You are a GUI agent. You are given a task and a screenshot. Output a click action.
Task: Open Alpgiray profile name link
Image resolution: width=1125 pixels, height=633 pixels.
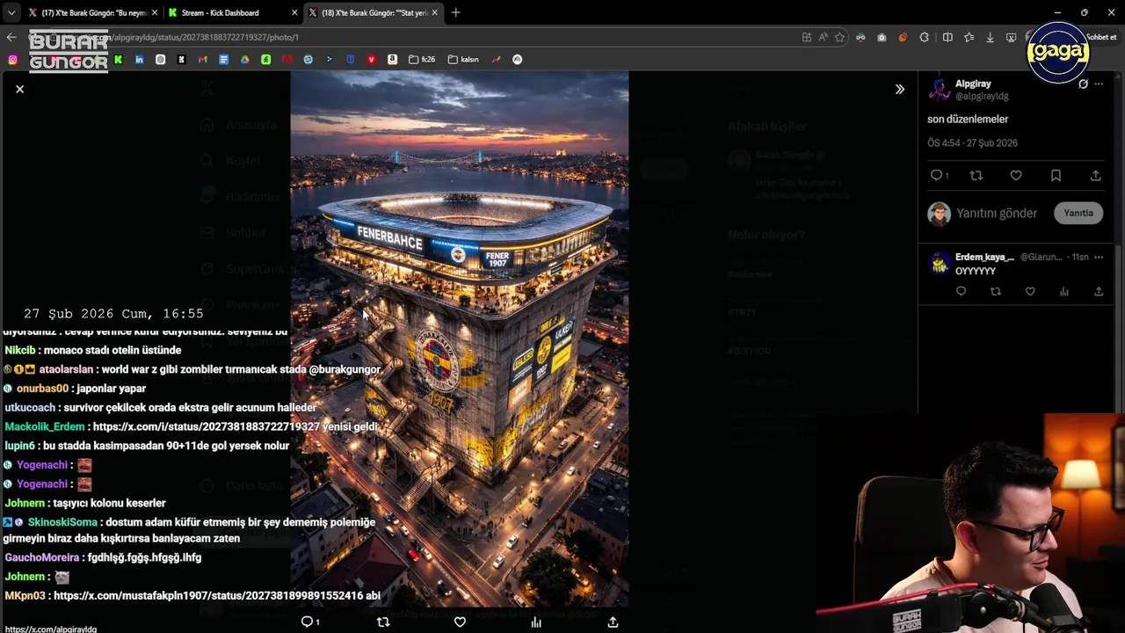[x=973, y=84]
